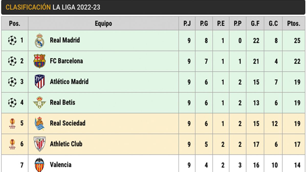The width and height of the screenshot is (307, 172).
Task: Select the Valencia club crest
Action: click(40, 165)
